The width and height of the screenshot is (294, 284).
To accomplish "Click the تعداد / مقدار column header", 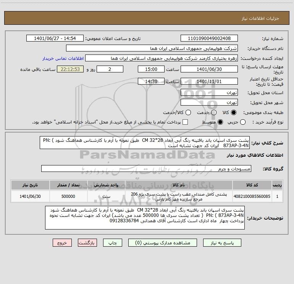I will point(68,185).
